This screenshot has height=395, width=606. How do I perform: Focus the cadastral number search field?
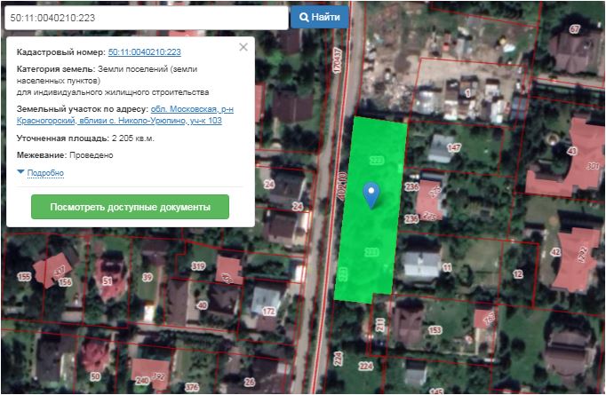(145, 18)
